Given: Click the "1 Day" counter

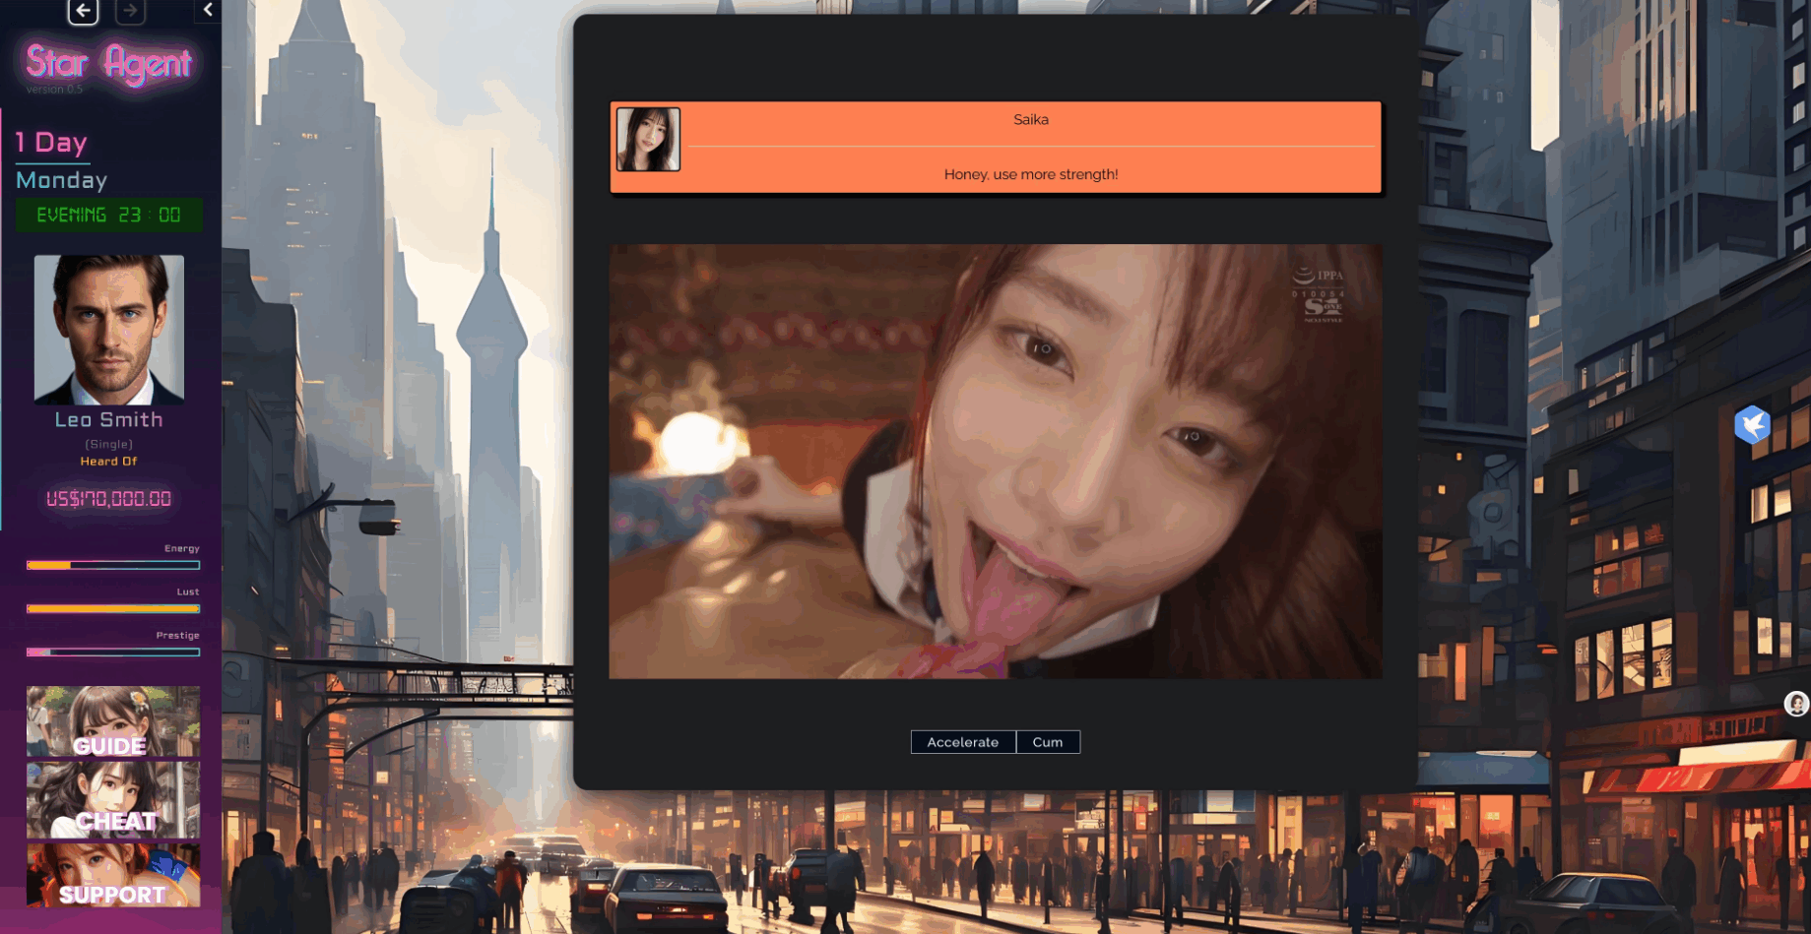Looking at the screenshot, I should pos(51,143).
